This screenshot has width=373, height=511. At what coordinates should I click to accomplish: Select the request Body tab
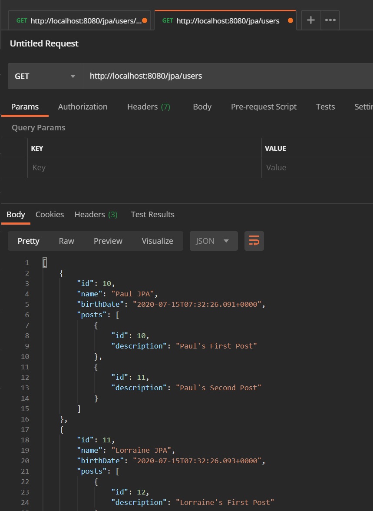point(202,107)
